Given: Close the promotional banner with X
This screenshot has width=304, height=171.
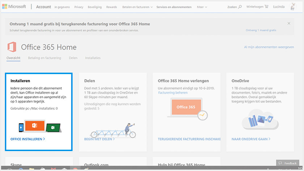Looking at the screenshot, I should coord(289,23).
